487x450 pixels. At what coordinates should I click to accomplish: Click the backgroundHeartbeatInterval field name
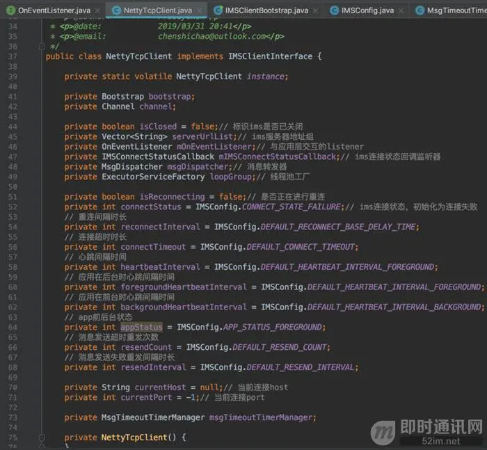tap(184, 307)
